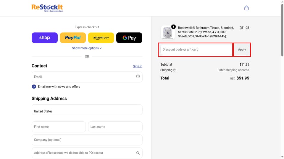Click the Boardwalk tissue product thumbnail
The height and width of the screenshot is (159, 284).
click(167, 32)
